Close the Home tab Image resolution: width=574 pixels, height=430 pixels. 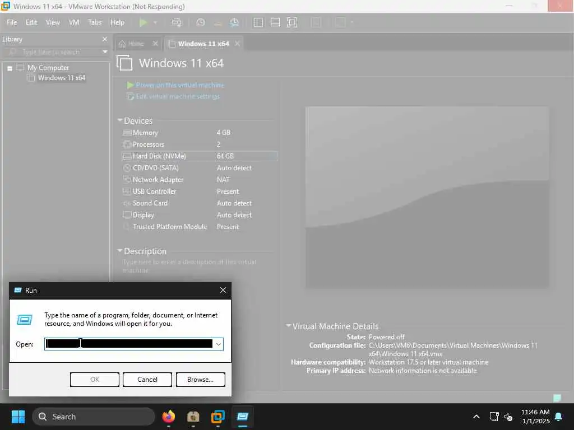[155, 44]
